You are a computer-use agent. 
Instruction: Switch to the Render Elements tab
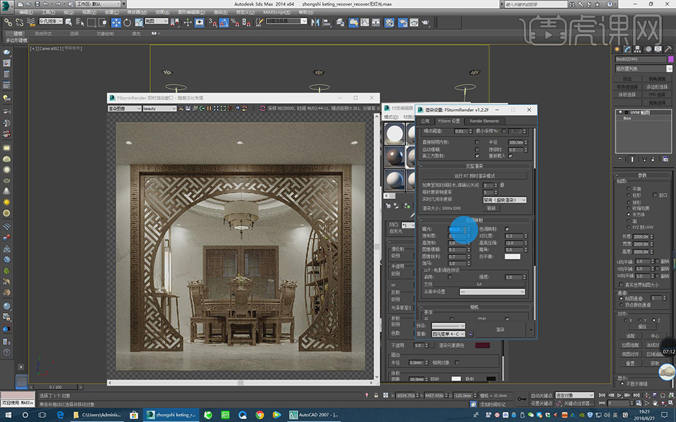pos(484,121)
